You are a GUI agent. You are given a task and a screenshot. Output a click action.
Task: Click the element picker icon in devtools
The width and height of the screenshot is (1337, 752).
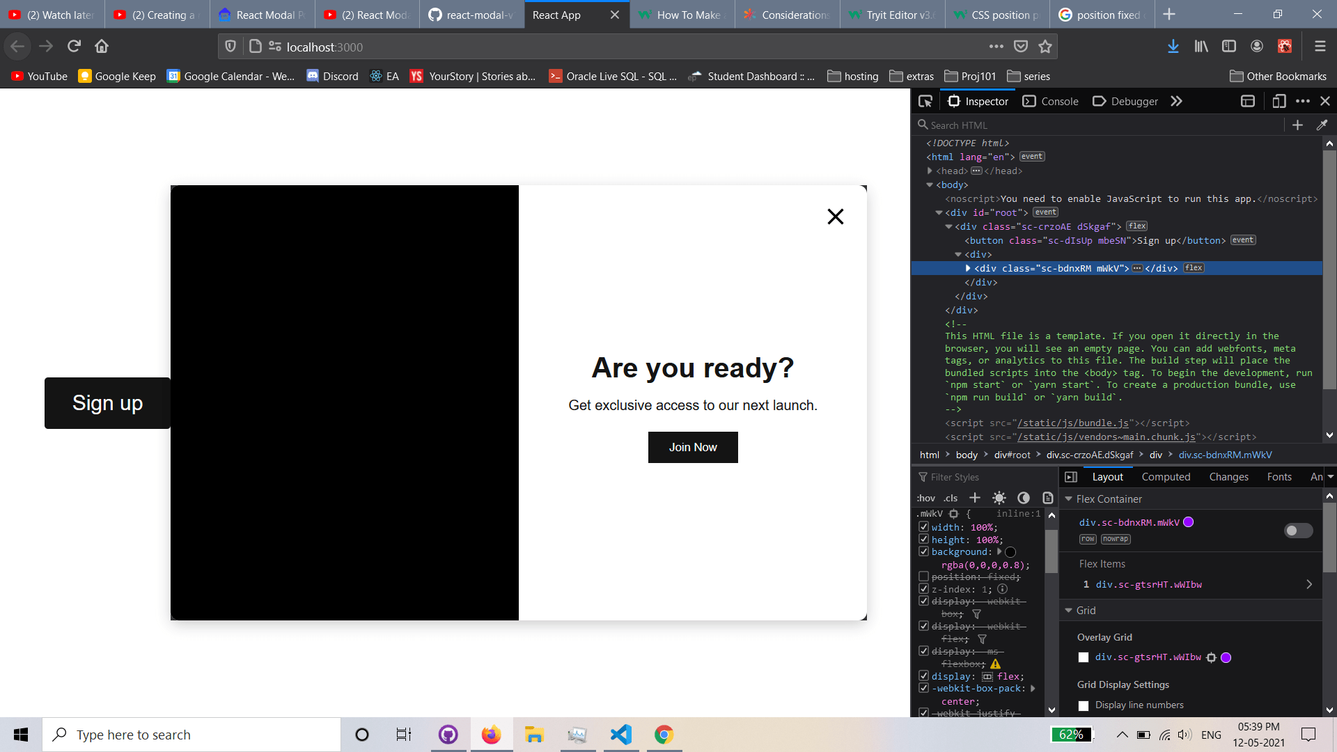[925, 102]
